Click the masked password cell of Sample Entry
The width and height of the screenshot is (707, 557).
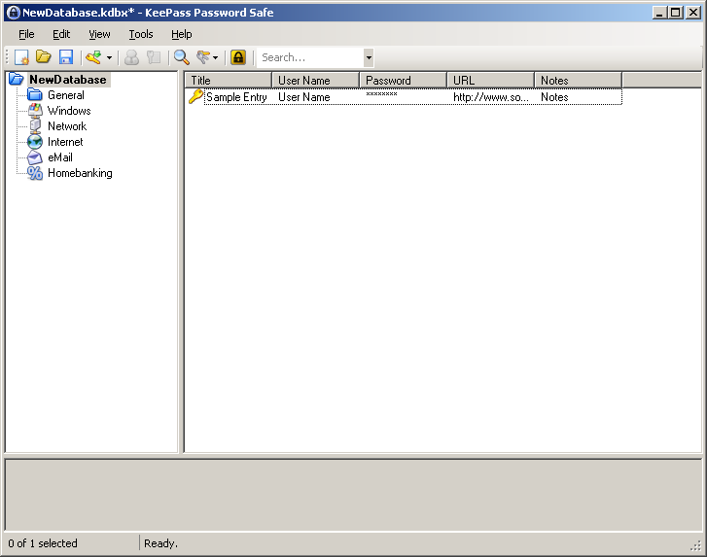pyautogui.click(x=381, y=94)
